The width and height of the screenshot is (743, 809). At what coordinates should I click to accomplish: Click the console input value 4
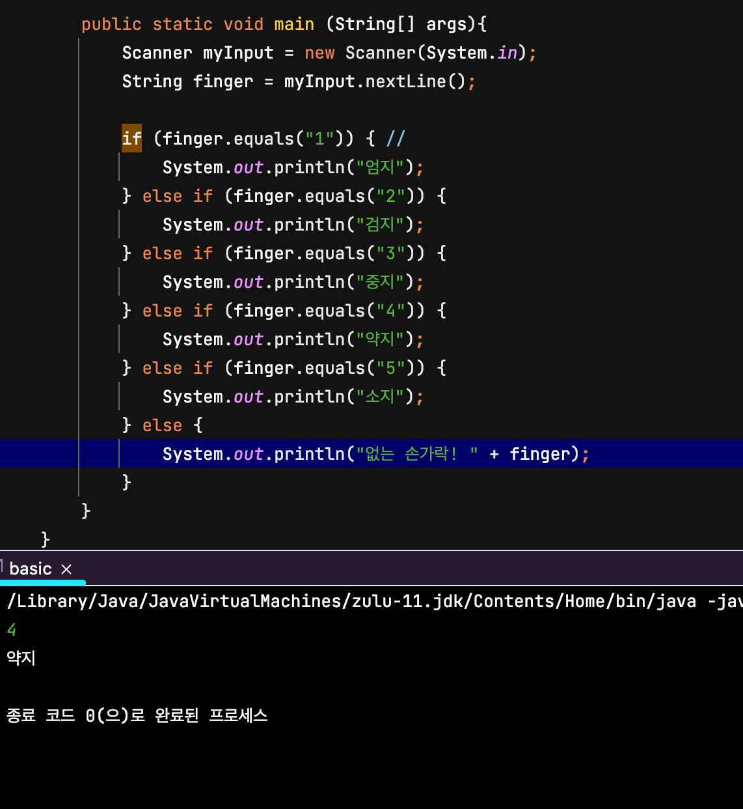(12, 630)
